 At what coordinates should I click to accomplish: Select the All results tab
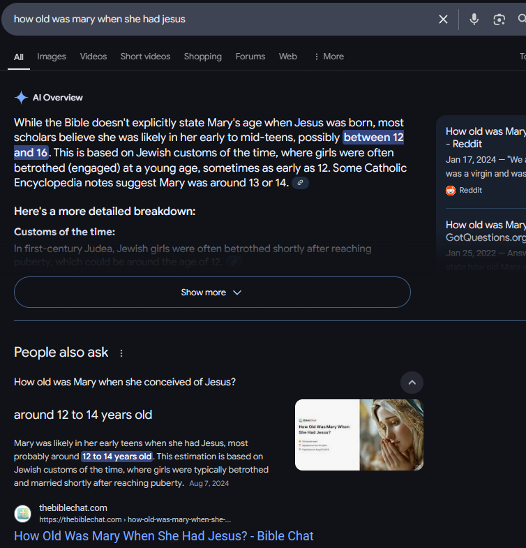(19, 57)
